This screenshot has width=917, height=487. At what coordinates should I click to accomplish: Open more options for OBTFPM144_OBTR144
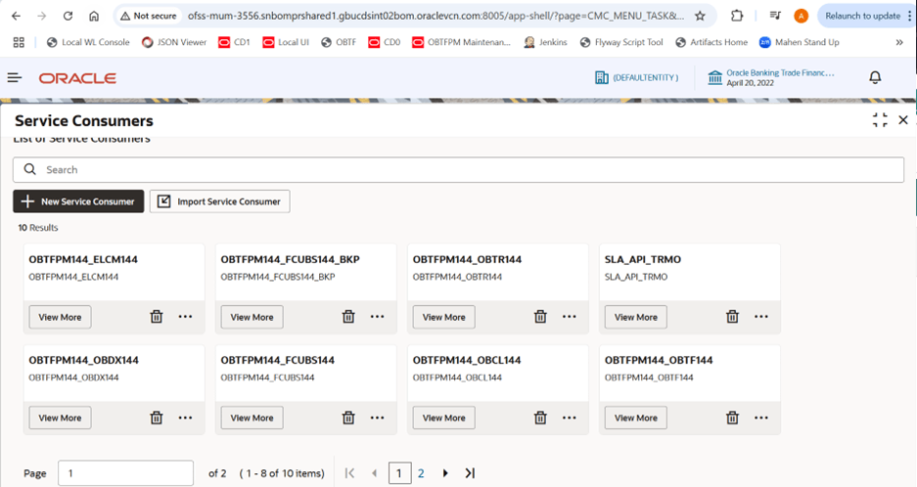click(569, 317)
